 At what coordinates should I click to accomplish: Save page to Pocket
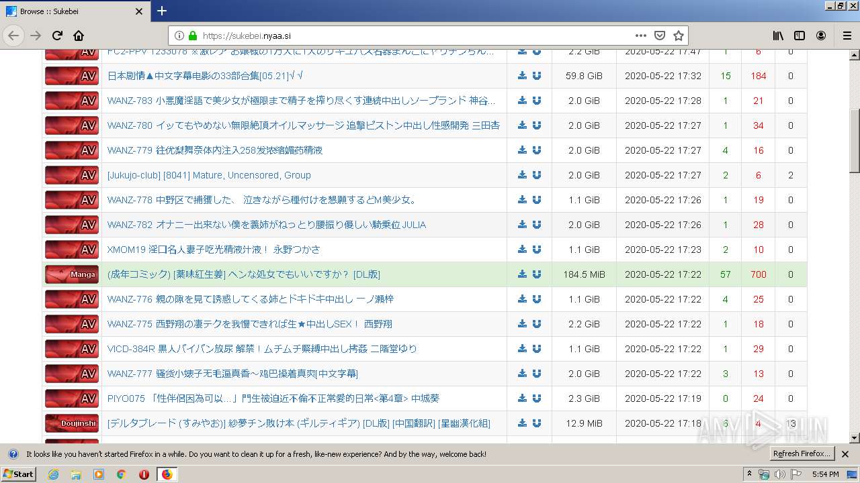660,36
